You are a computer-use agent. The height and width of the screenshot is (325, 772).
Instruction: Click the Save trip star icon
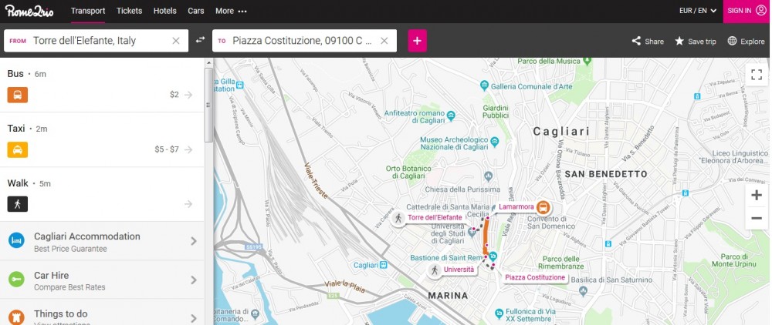pos(679,41)
